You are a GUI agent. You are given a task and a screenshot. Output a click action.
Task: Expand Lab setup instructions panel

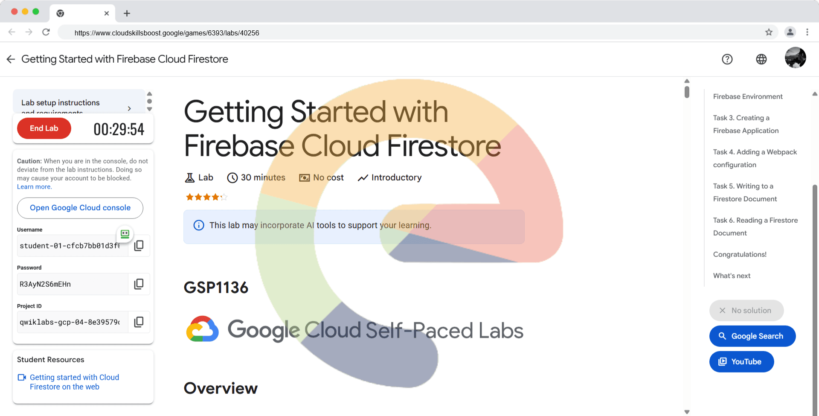tap(129, 108)
